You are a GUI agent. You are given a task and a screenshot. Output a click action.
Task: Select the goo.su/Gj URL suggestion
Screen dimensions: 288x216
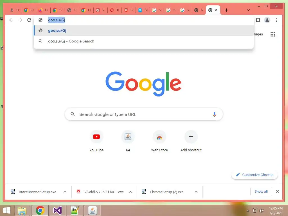tap(144, 30)
